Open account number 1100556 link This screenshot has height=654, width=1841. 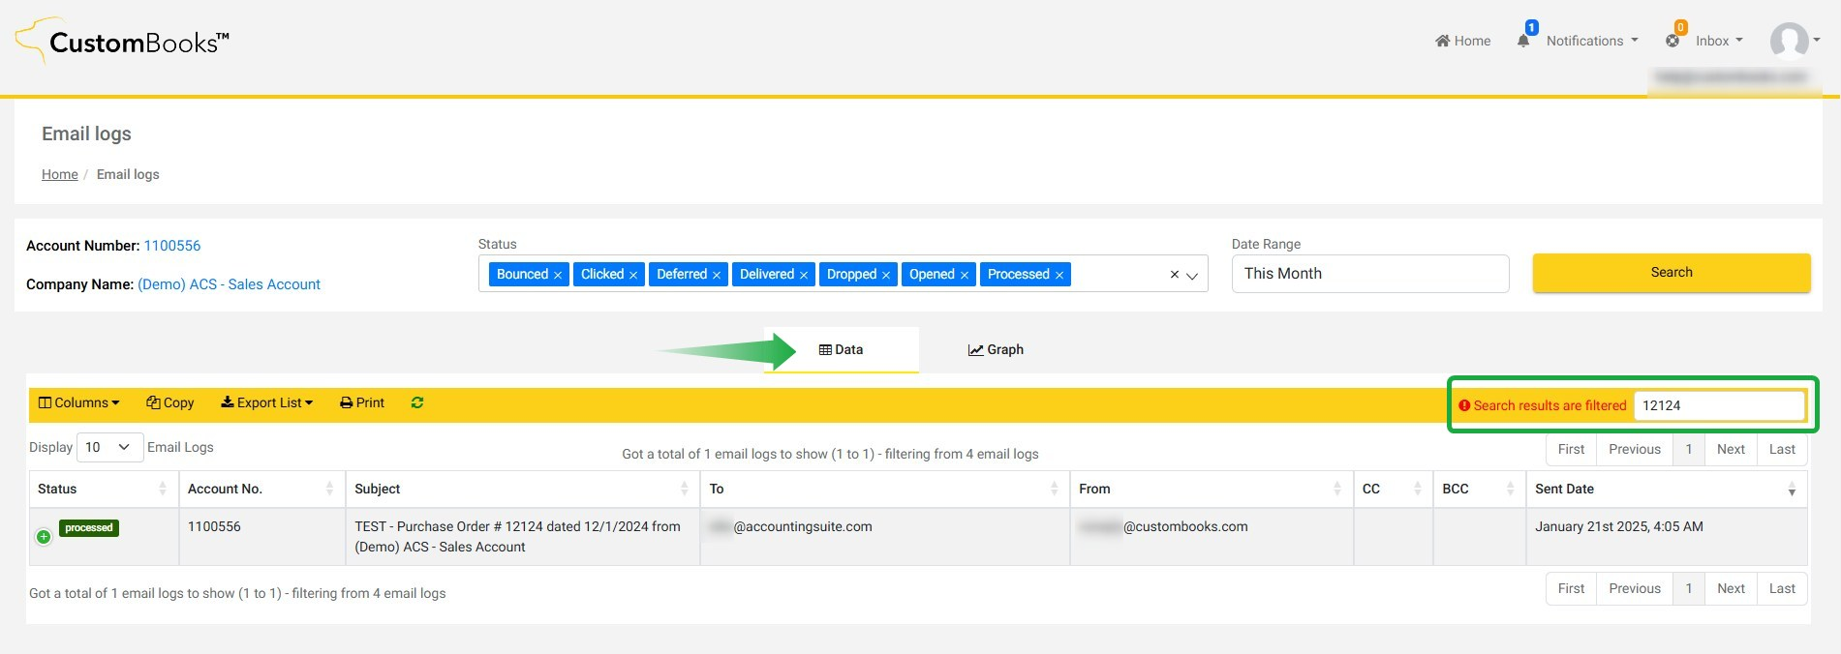(x=172, y=246)
